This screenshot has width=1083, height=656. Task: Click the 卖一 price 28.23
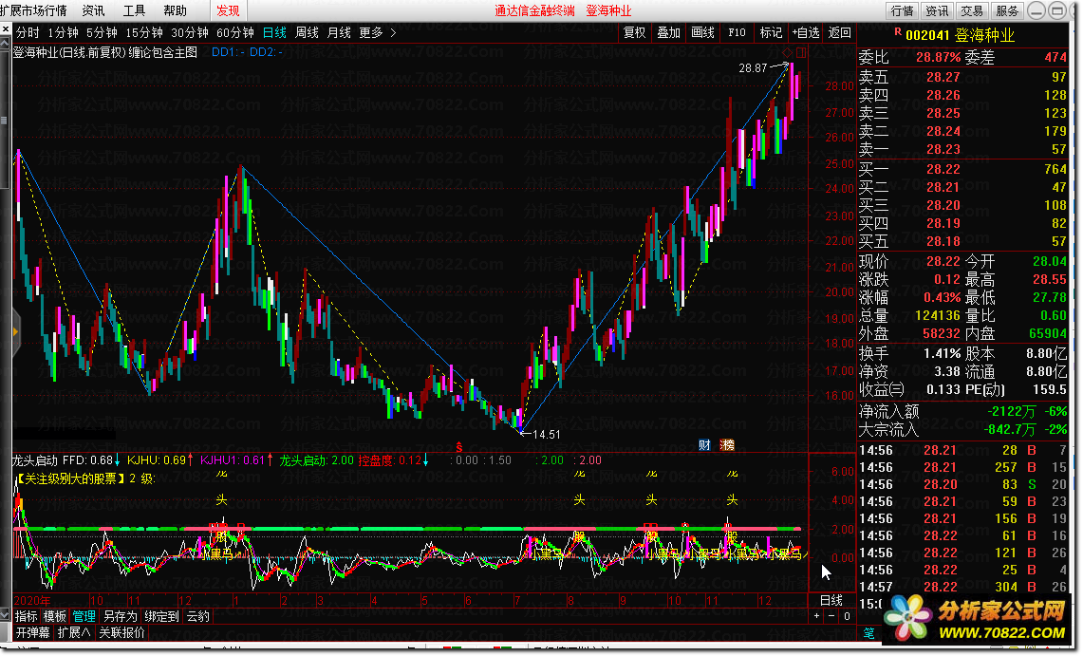(943, 149)
